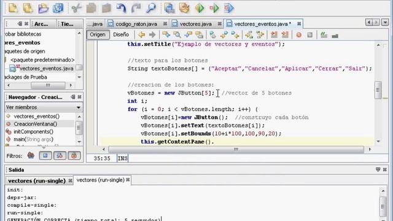Select vectores_eventos.java in the project tree

click(47, 68)
